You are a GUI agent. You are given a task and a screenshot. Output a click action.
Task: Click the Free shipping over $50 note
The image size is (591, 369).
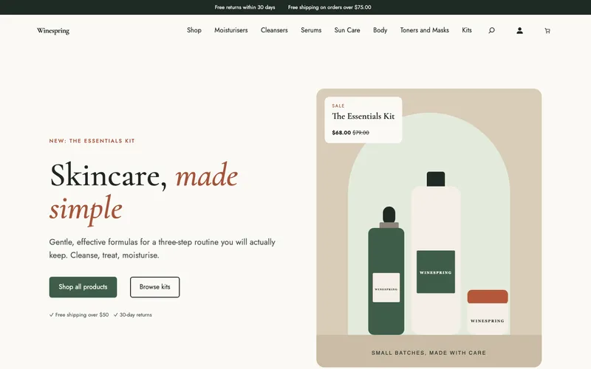[79, 315]
